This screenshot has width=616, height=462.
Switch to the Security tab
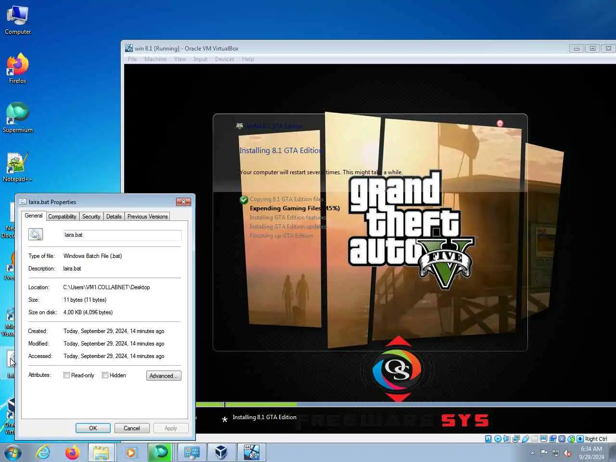pyautogui.click(x=91, y=217)
